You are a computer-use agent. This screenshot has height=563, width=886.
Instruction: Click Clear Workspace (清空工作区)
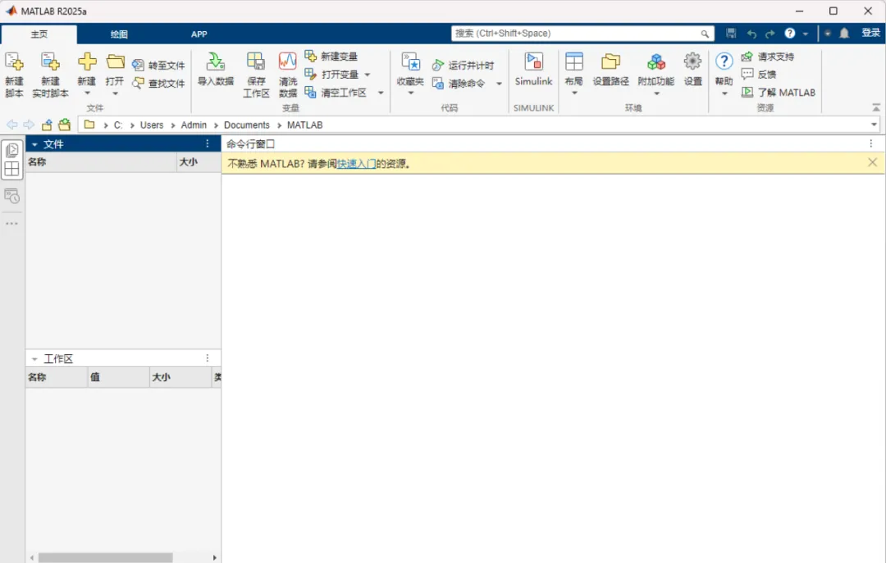pos(336,92)
